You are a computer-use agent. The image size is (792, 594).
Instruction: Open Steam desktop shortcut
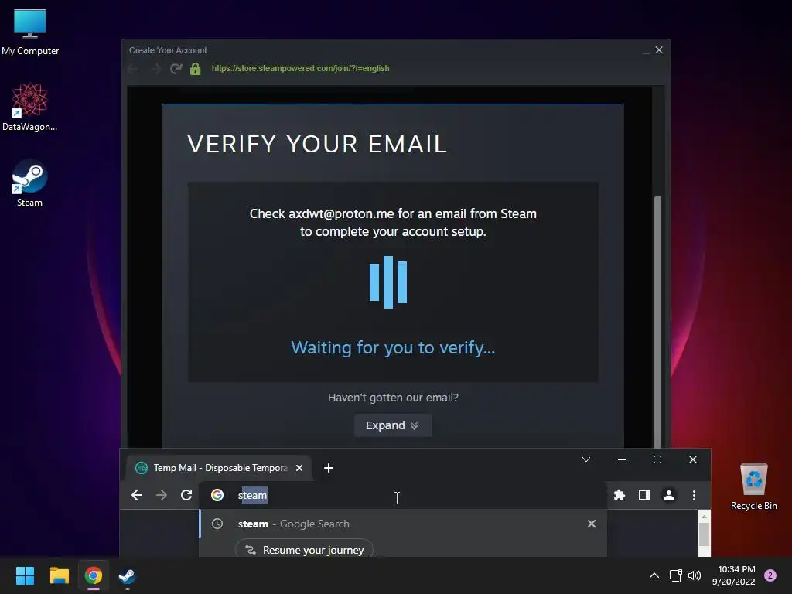30,183
